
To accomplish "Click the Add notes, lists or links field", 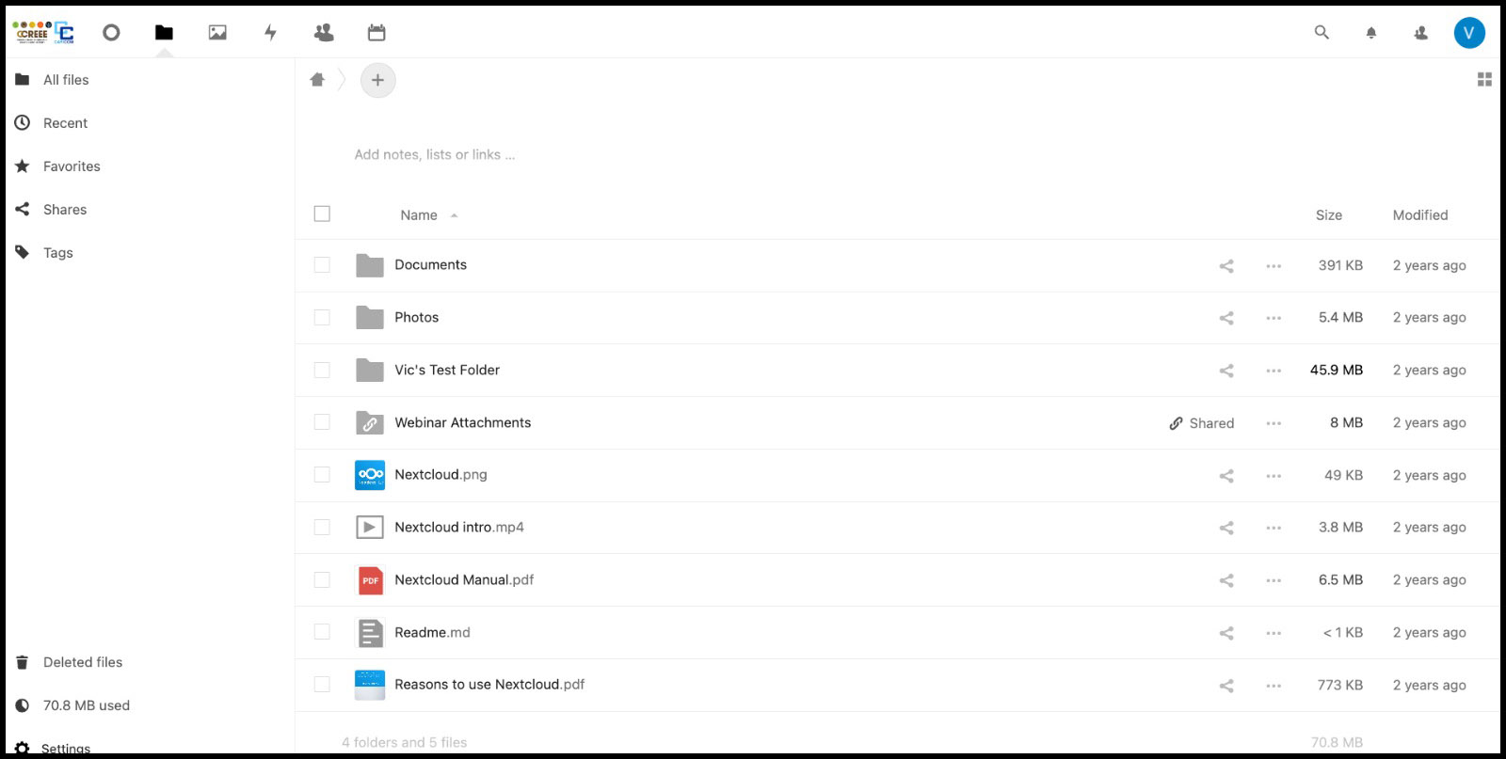I will click(435, 155).
